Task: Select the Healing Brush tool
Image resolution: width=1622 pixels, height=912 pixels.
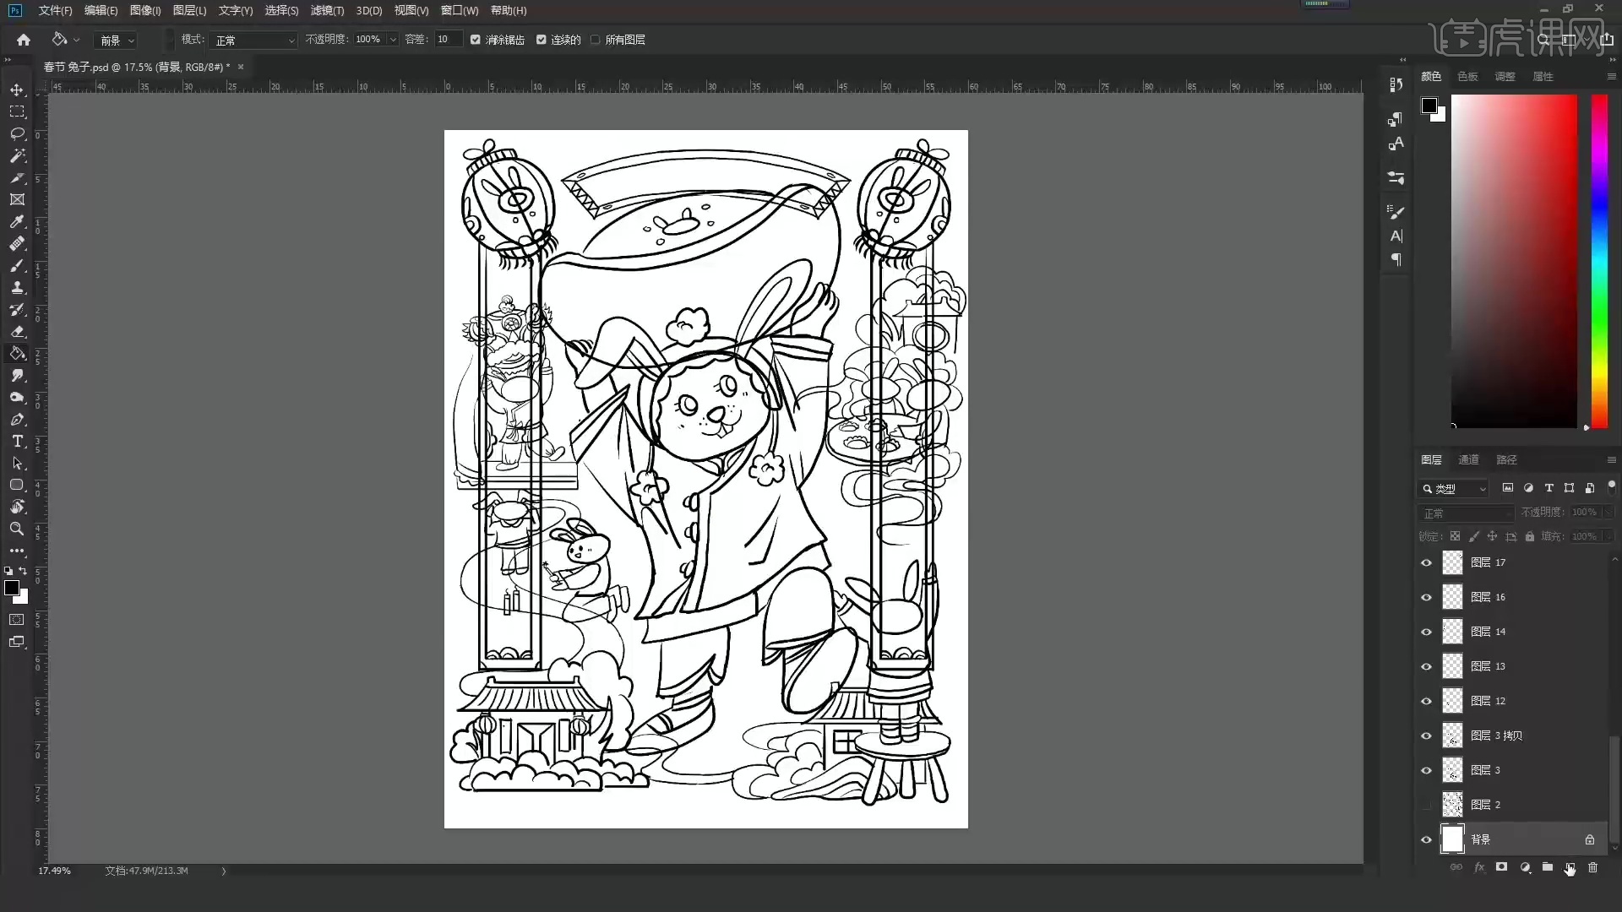Action: click(17, 243)
